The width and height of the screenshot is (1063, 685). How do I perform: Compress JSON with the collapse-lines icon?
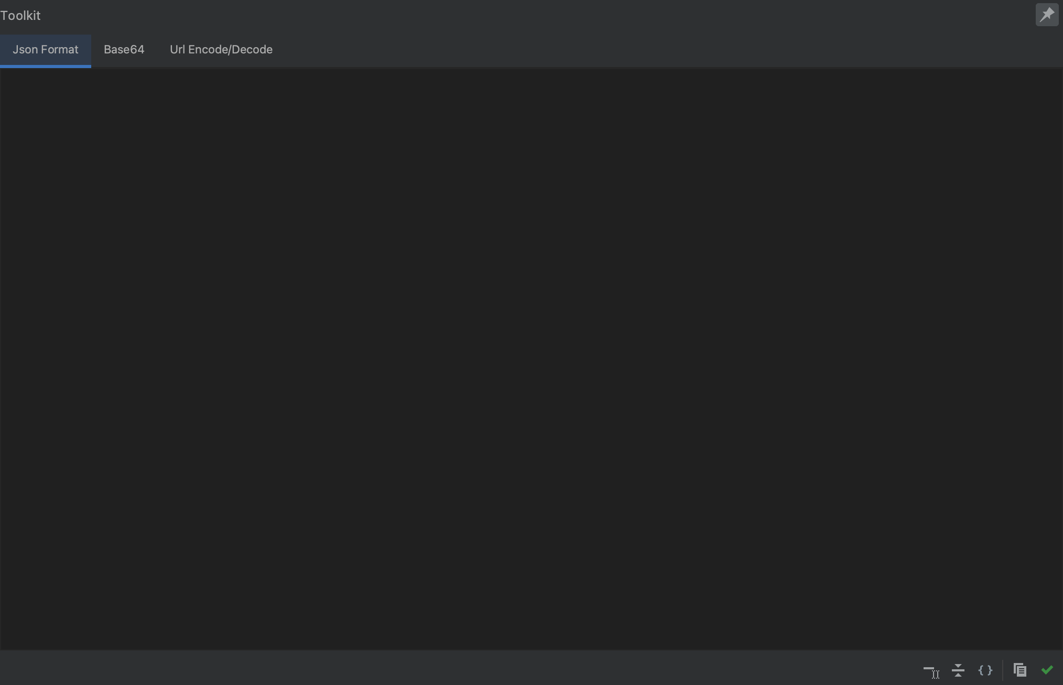958,670
